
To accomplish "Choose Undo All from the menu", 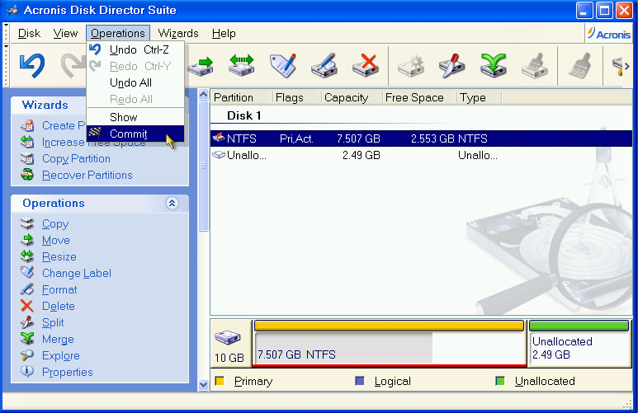I will pos(130,83).
